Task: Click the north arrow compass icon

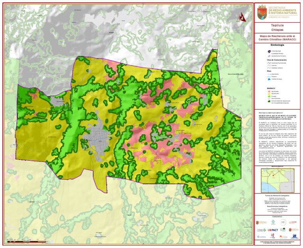Action: click(241, 17)
